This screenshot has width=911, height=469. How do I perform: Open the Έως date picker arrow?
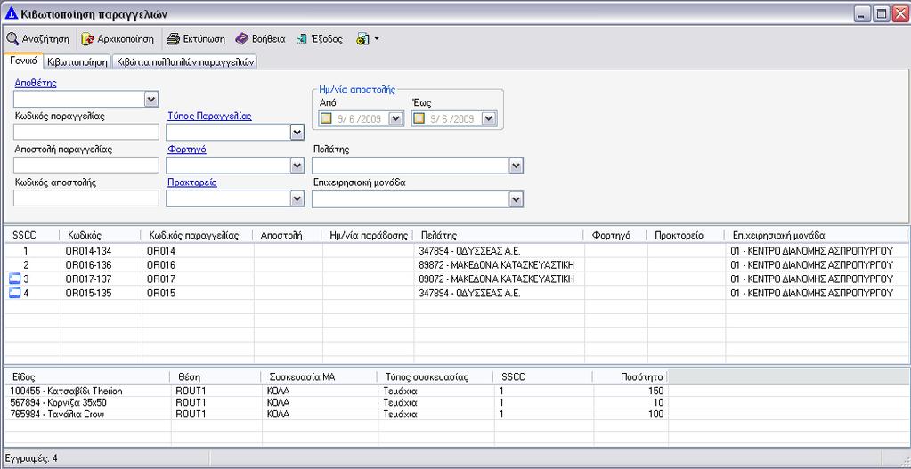(x=489, y=119)
